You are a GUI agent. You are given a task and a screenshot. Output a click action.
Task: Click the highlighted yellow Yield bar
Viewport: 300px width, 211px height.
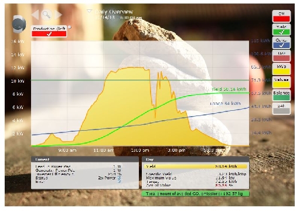(x=196, y=166)
